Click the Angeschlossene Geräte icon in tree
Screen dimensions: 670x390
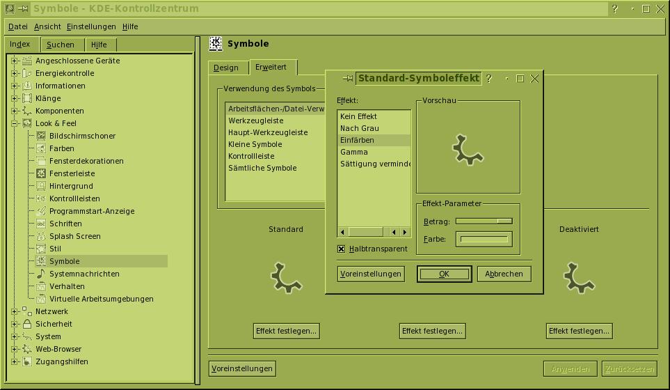(x=27, y=61)
